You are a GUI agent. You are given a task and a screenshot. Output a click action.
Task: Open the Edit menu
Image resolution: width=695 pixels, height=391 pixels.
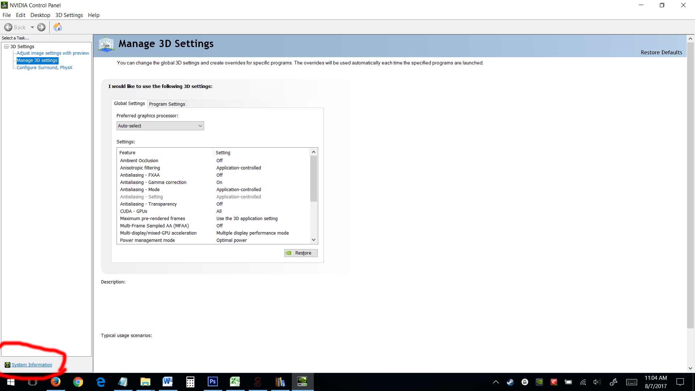[x=21, y=15]
